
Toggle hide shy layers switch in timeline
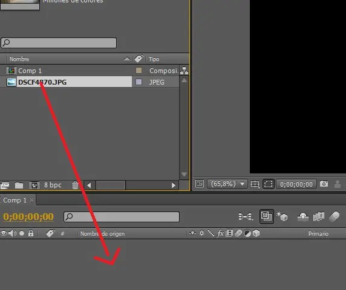tap(303, 217)
